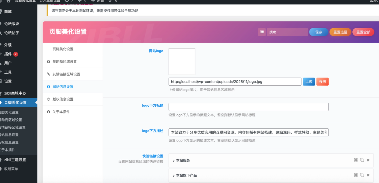This screenshot has width=379, height=183.
Task: Switch to 友情链接区域设置 tab
Action: point(66,74)
